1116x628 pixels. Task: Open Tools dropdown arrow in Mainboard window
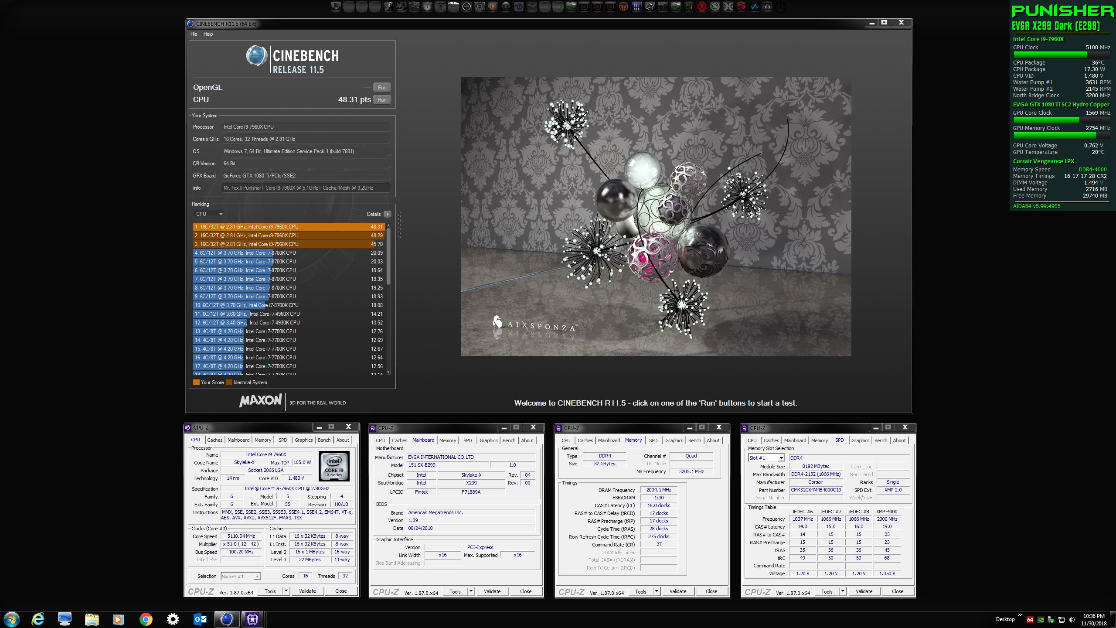pos(471,592)
